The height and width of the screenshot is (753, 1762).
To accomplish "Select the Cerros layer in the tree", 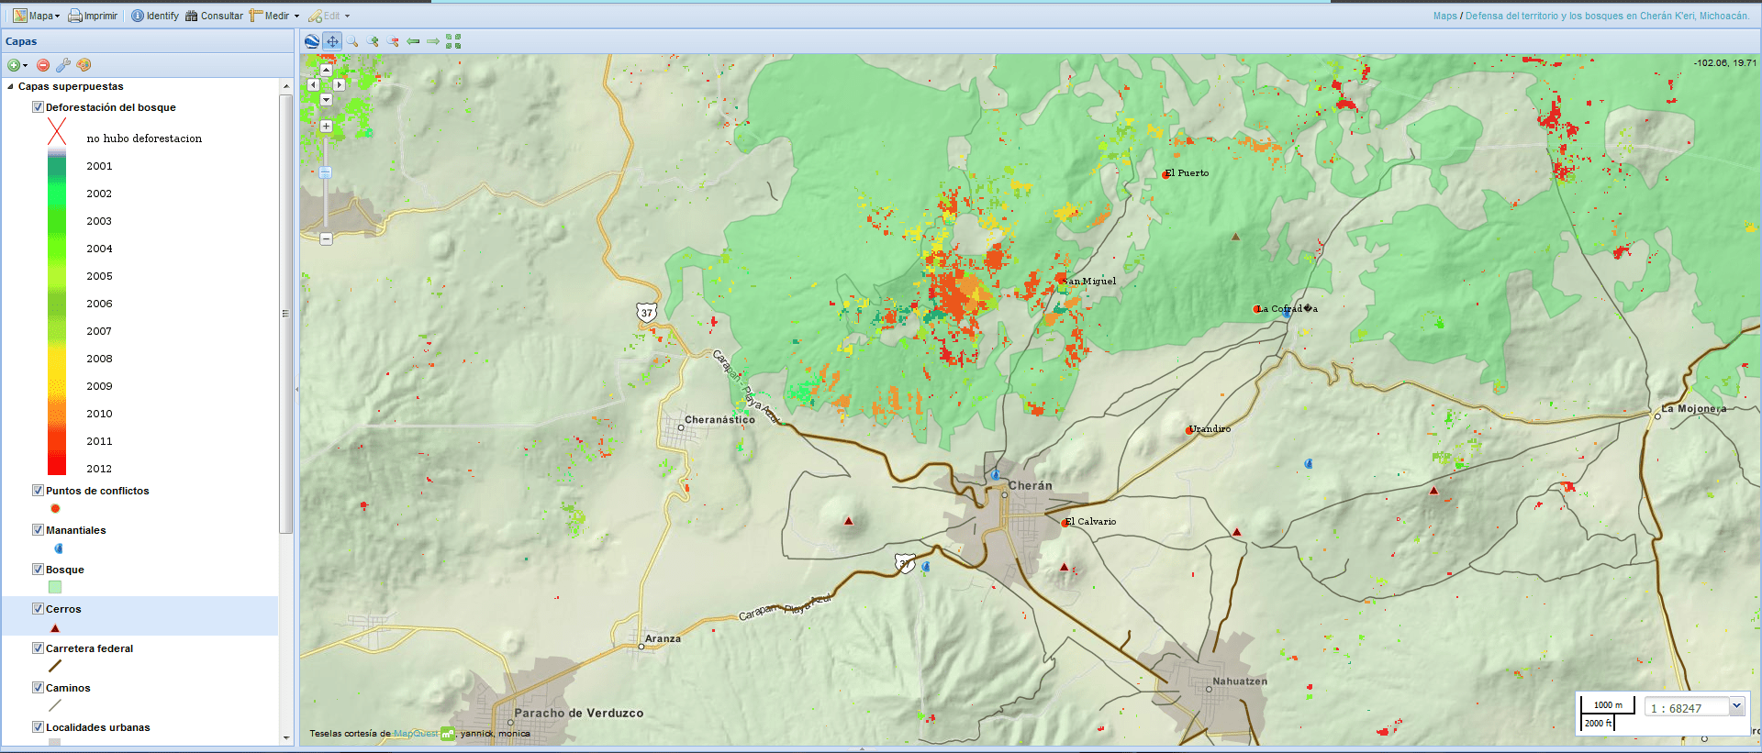I will [x=63, y=609].
